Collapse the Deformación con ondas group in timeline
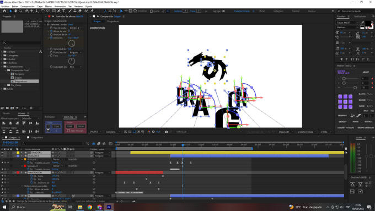The height and width of the screenshot is (211, 375). pyautogui.click(x=22, y=186)
